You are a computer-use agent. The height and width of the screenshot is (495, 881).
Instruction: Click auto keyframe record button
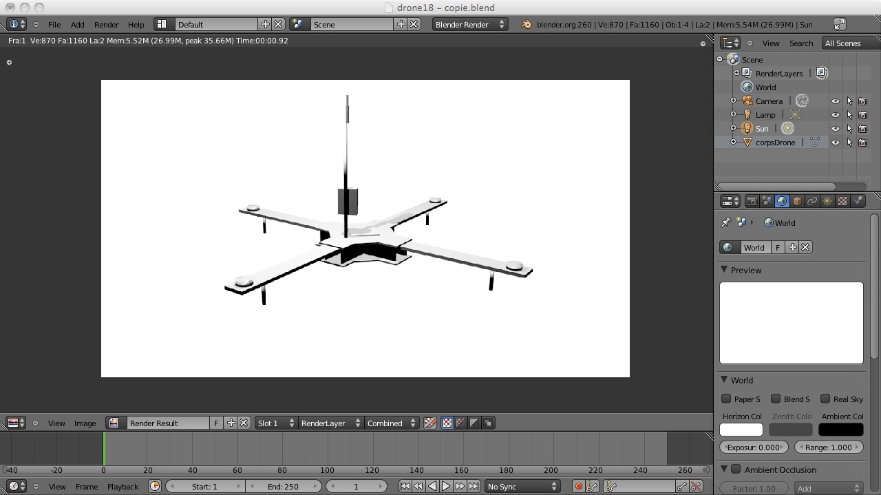(578, 486)
